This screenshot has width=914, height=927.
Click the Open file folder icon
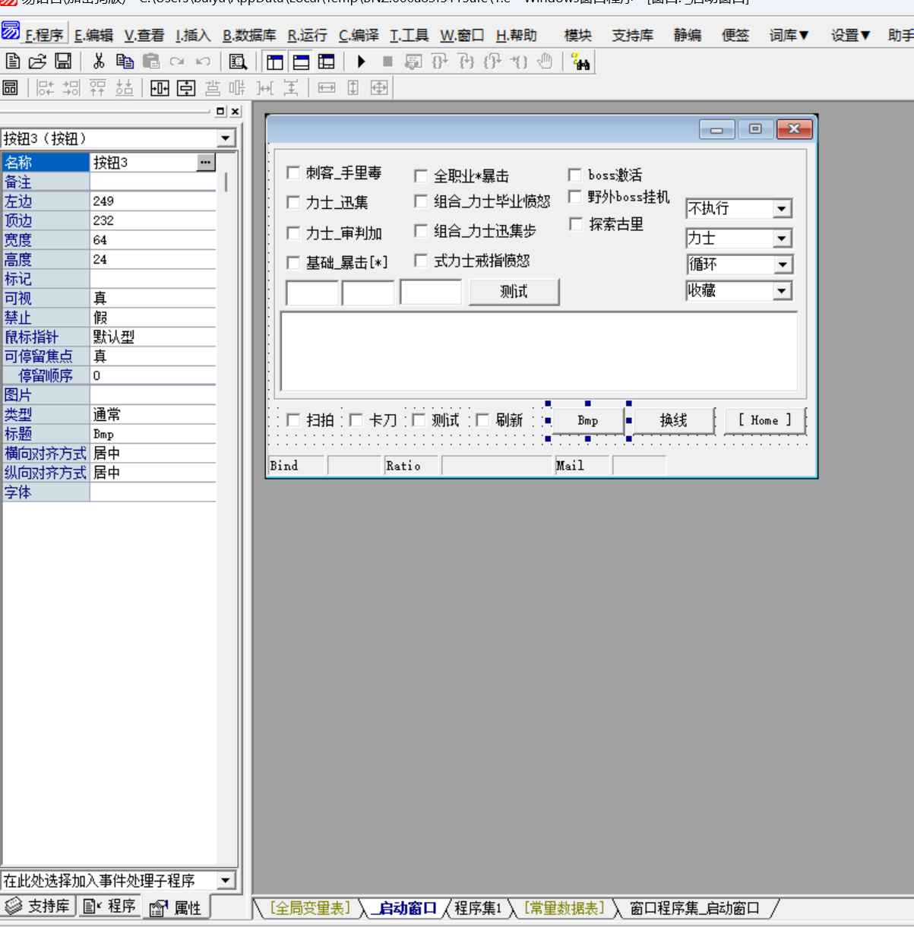(37, 62)
